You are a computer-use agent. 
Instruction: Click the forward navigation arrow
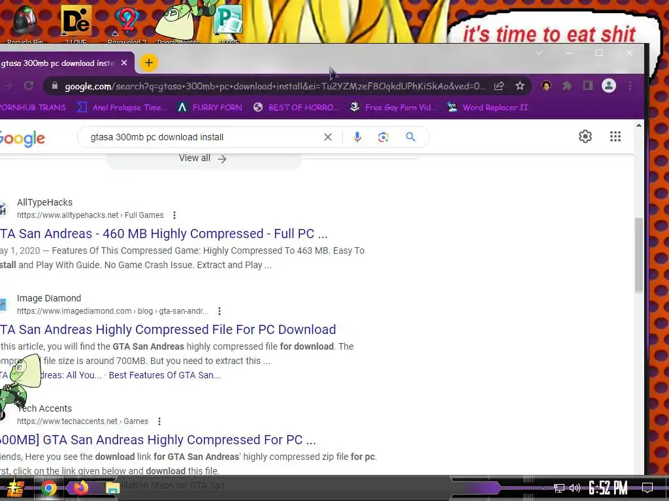(7, 86)
